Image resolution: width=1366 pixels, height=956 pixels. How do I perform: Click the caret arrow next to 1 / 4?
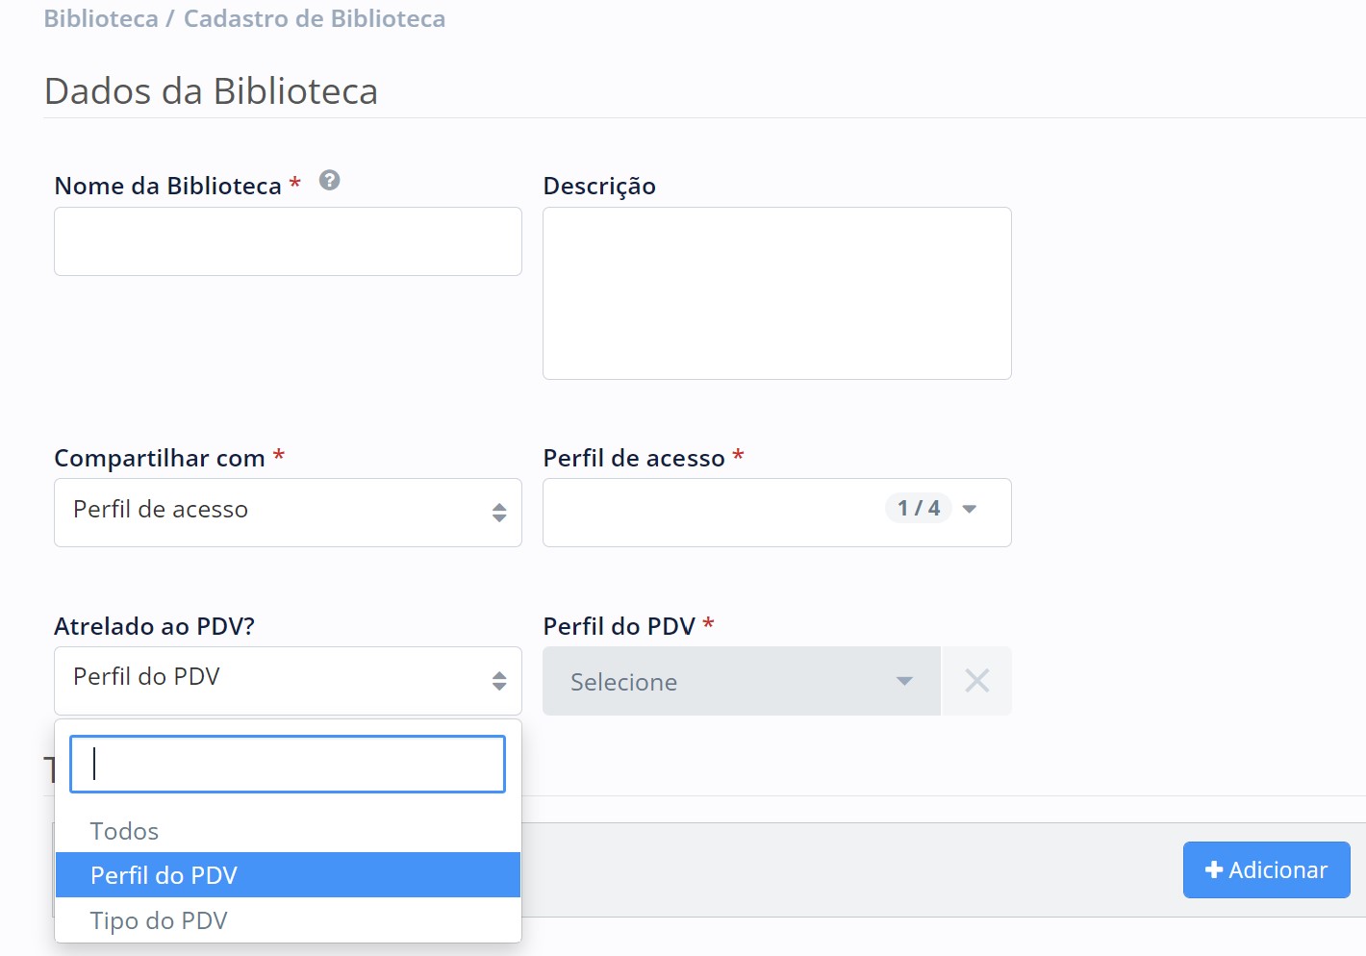(x=970, y=509)
